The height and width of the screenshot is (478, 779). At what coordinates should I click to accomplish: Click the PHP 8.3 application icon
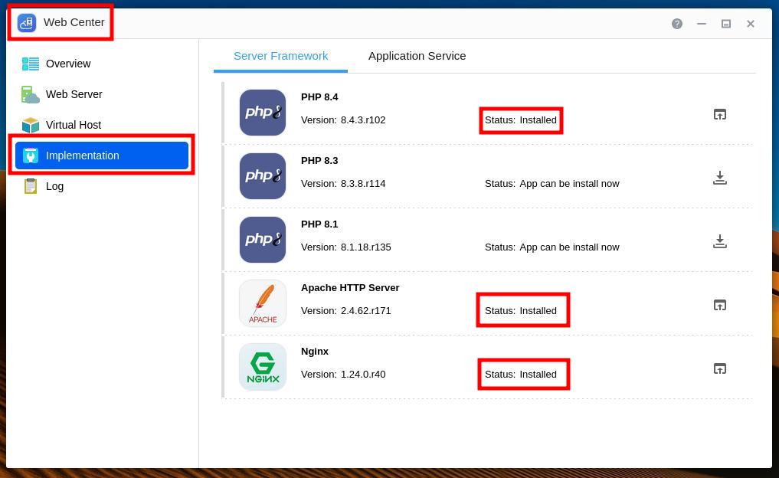[263, 175]
